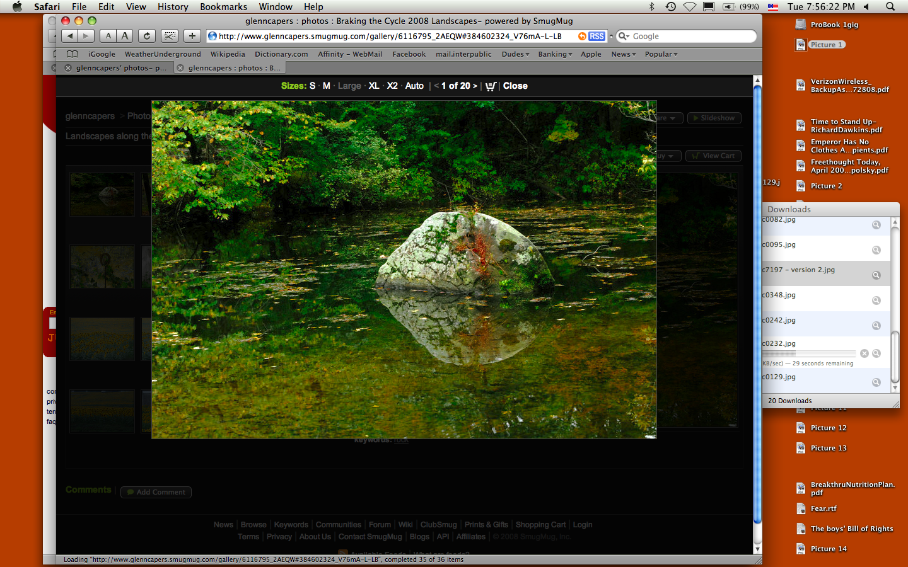Image resolution: width=908 pixels, height=567 pixels.
Task: Open the WeatherUnderground bookmark
Action: point(163,54)
